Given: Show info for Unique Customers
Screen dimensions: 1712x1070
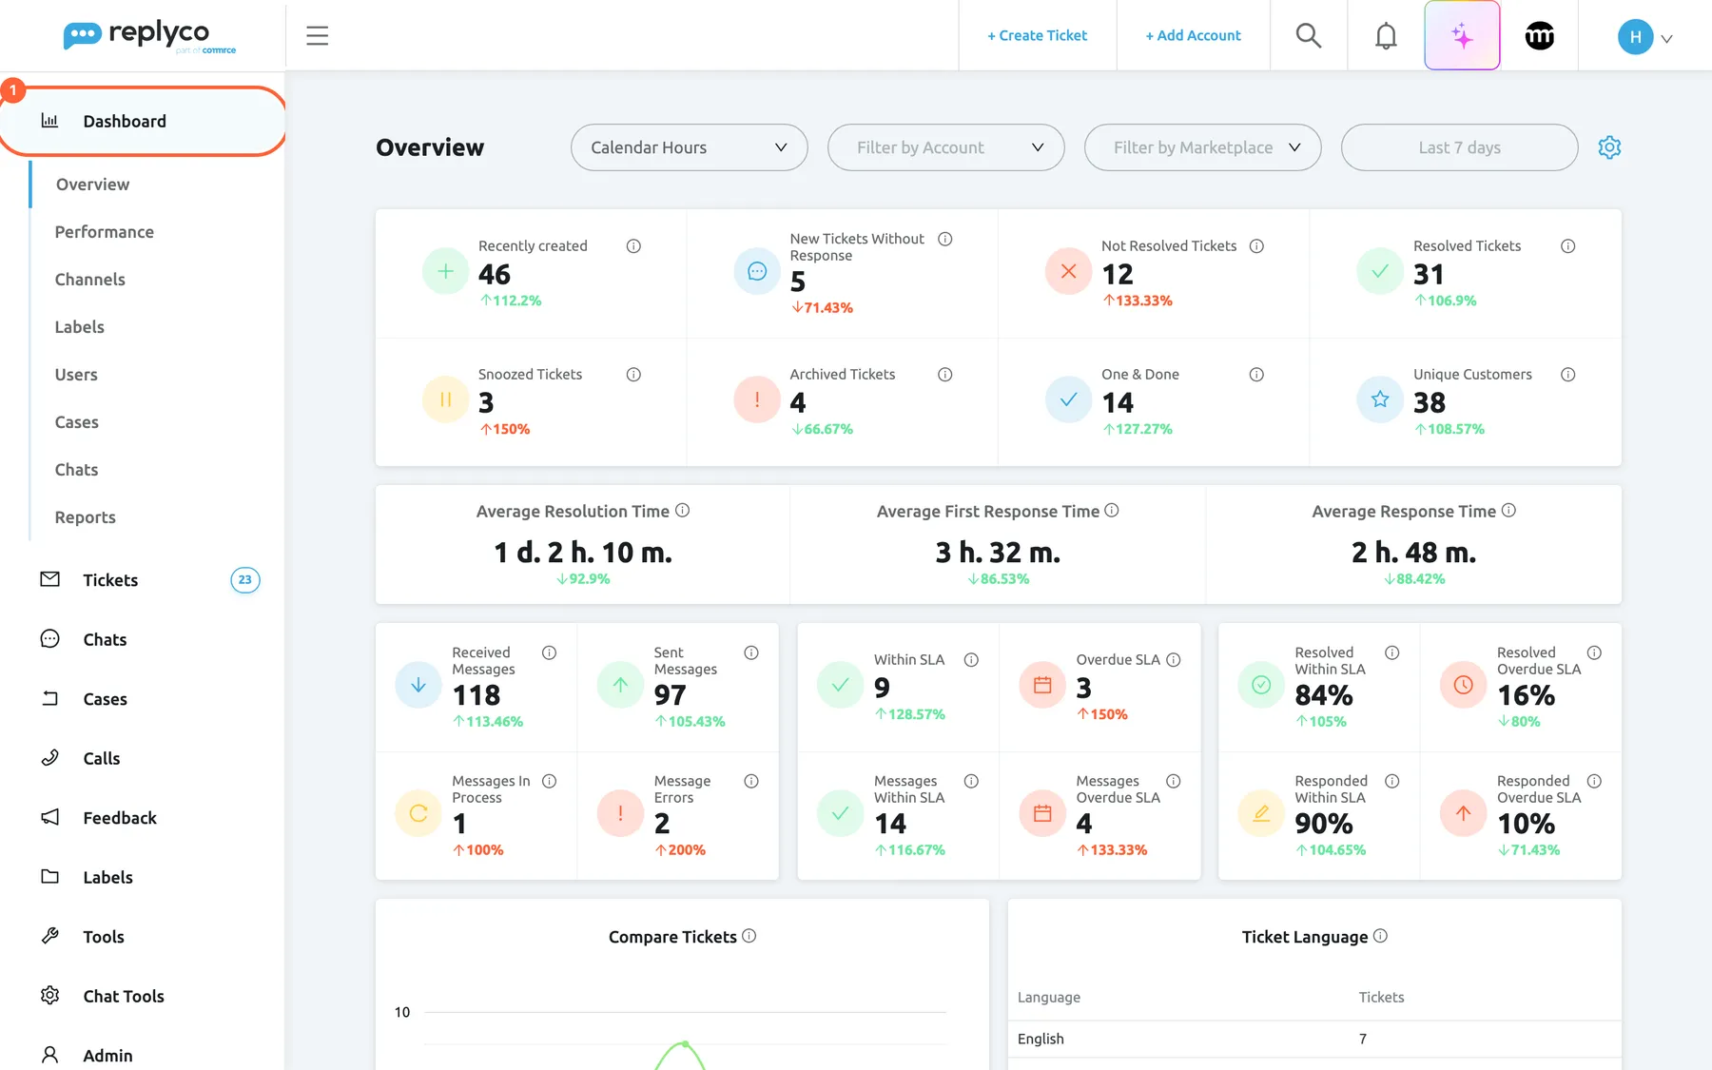Looking at the screenshot, I should [1567, 375].
